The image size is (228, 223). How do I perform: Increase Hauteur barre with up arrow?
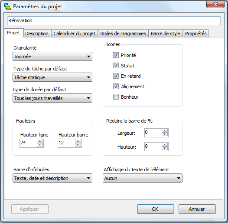pyautogui.click(x=78, y=141)
